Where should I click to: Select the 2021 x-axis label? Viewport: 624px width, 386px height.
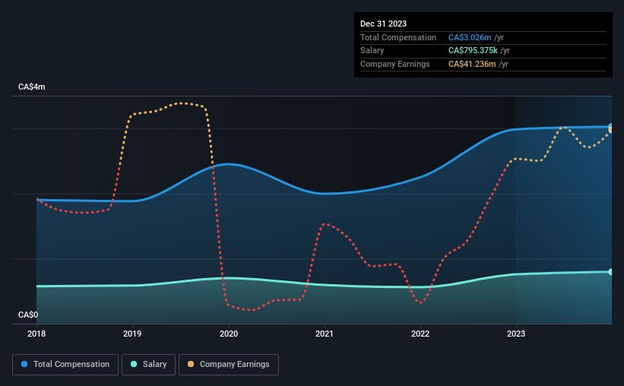tap(325, 334)
